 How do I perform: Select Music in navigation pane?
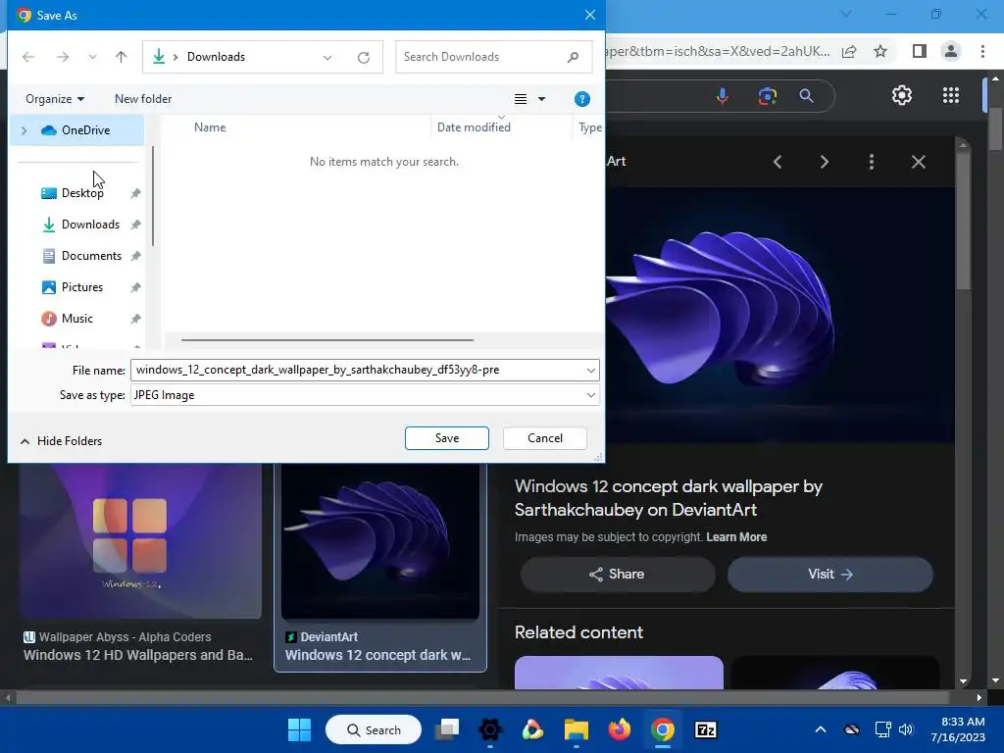(x=76, y=319)
